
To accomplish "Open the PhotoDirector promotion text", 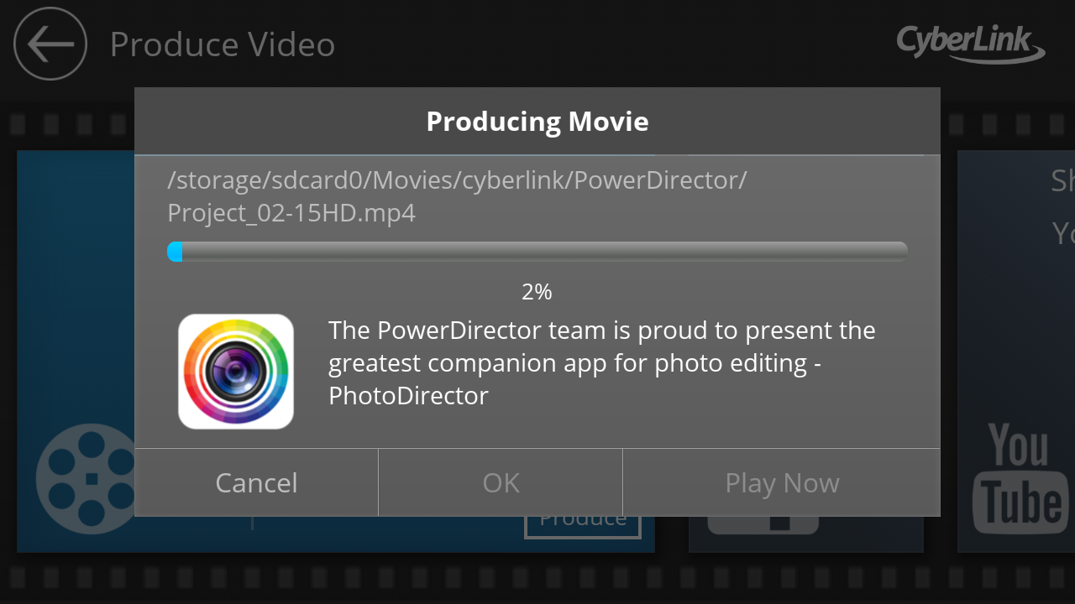I will point(602,362).
